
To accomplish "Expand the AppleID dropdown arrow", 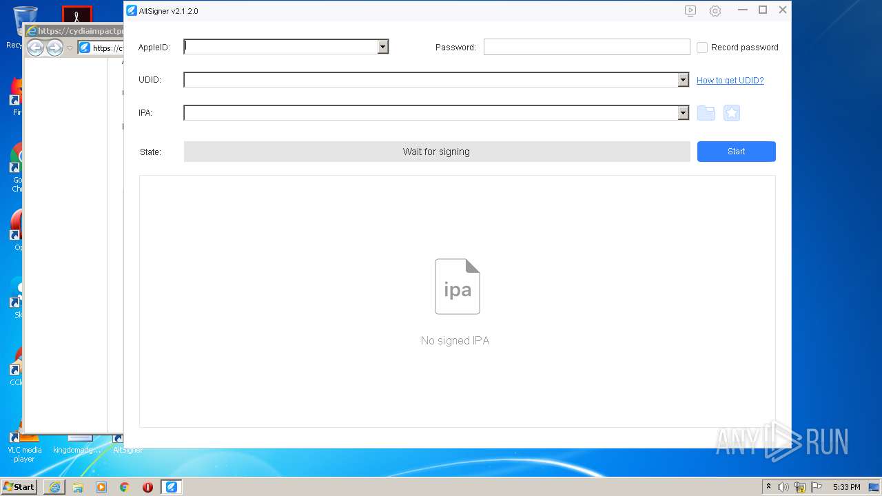I will 383,47.
